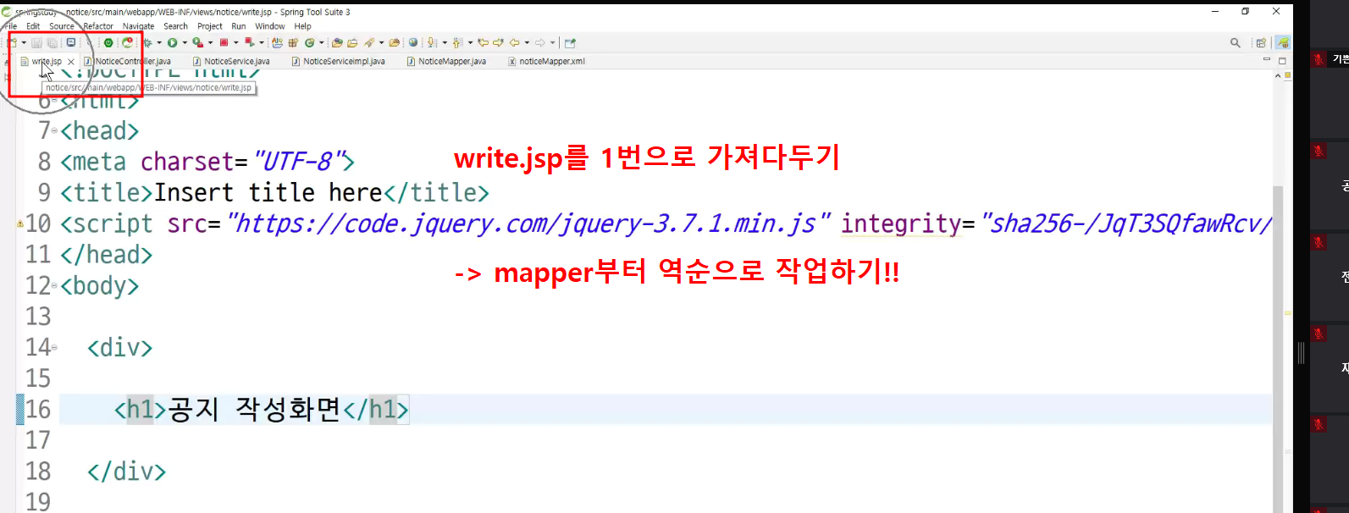Image resolution: width=1349 pixels, height=513 pixels.
Task: Expand the external tools dropdown arrow
Action: (x=210, y=42)
